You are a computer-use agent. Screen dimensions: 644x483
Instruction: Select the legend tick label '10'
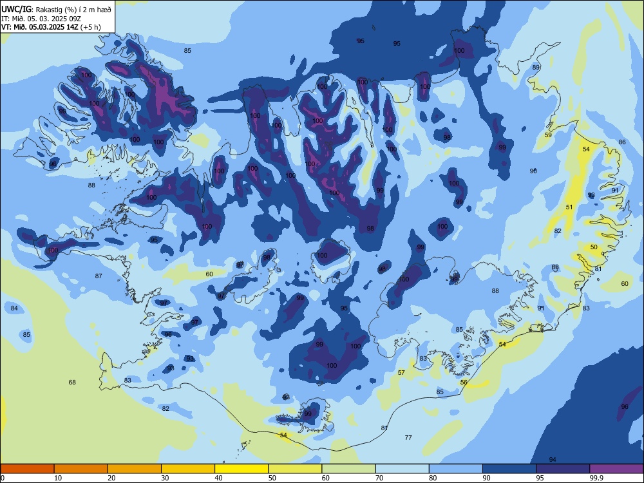pos(58,478)
